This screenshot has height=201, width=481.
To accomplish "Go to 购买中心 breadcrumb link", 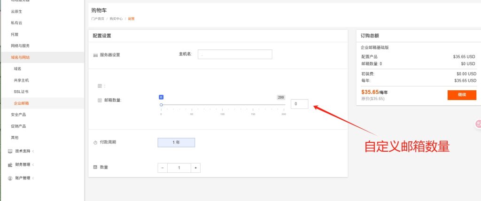I will (116, 19).
